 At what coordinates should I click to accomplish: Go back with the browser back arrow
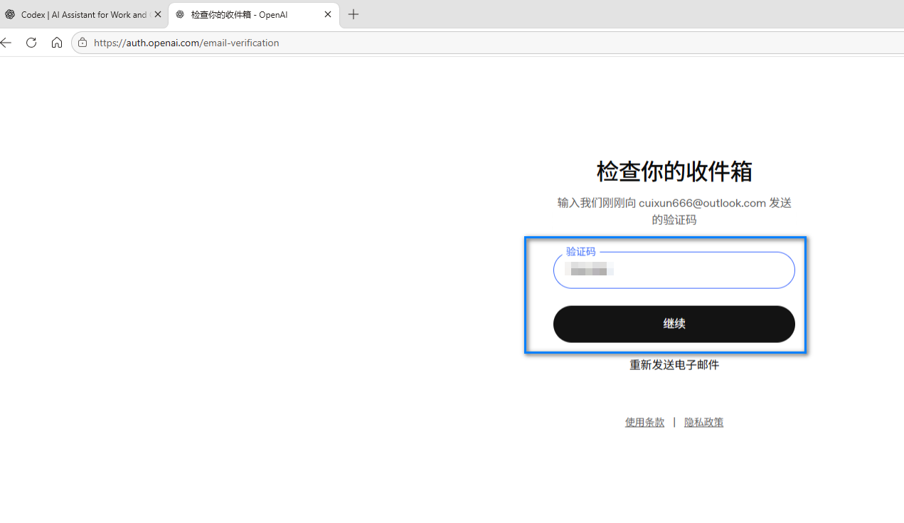tap(6, 43)
